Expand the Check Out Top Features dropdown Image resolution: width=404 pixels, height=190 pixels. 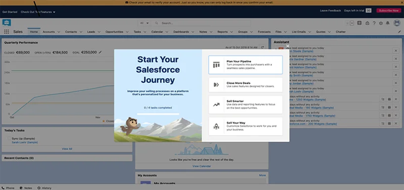[x=54, y=12]
